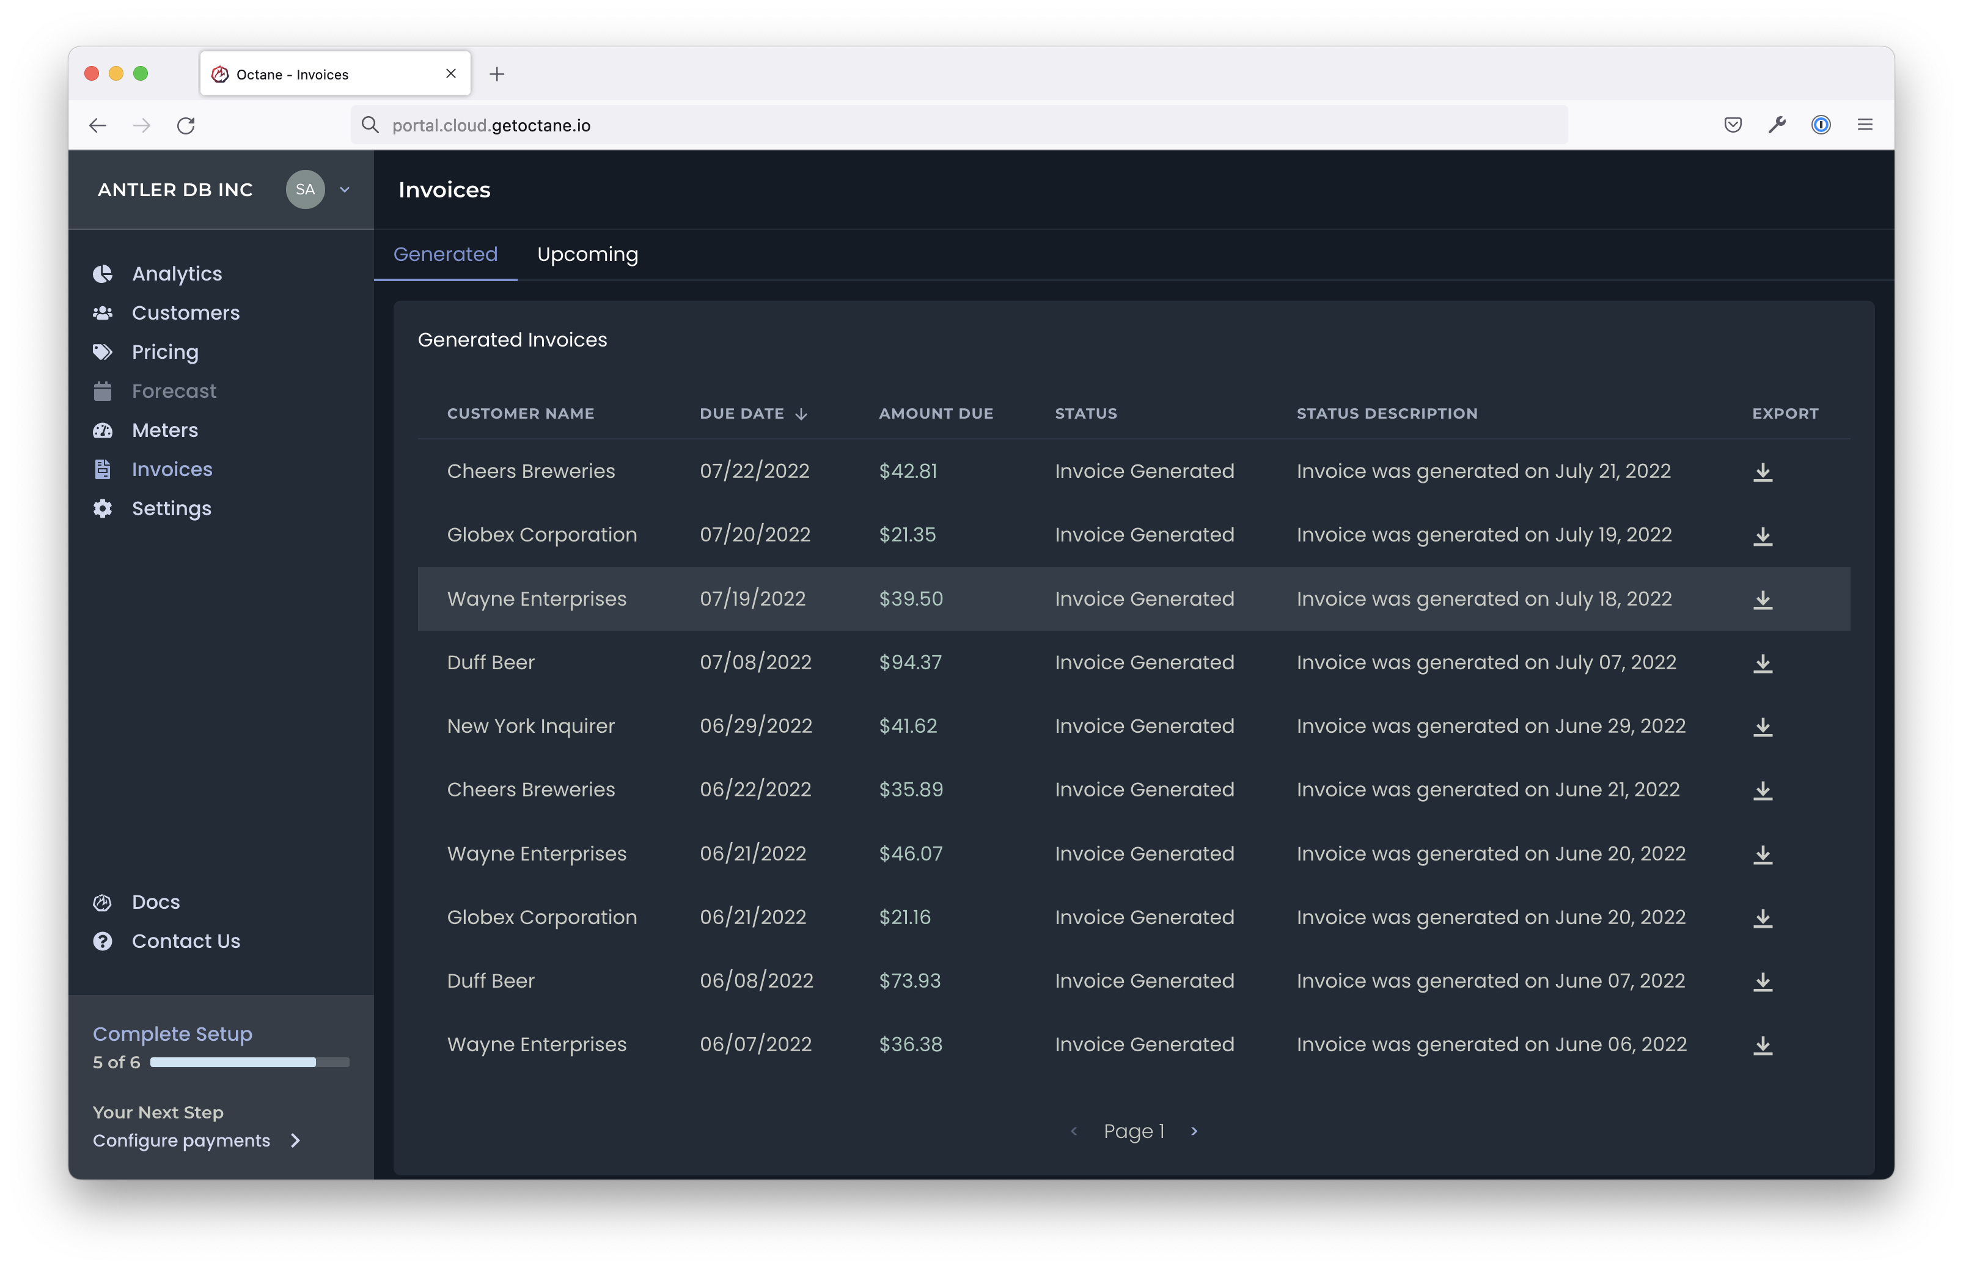Screen dimensions: 1963x1270
Task: Click the Complete Setup progress bar
Action: pos(249,1062)
